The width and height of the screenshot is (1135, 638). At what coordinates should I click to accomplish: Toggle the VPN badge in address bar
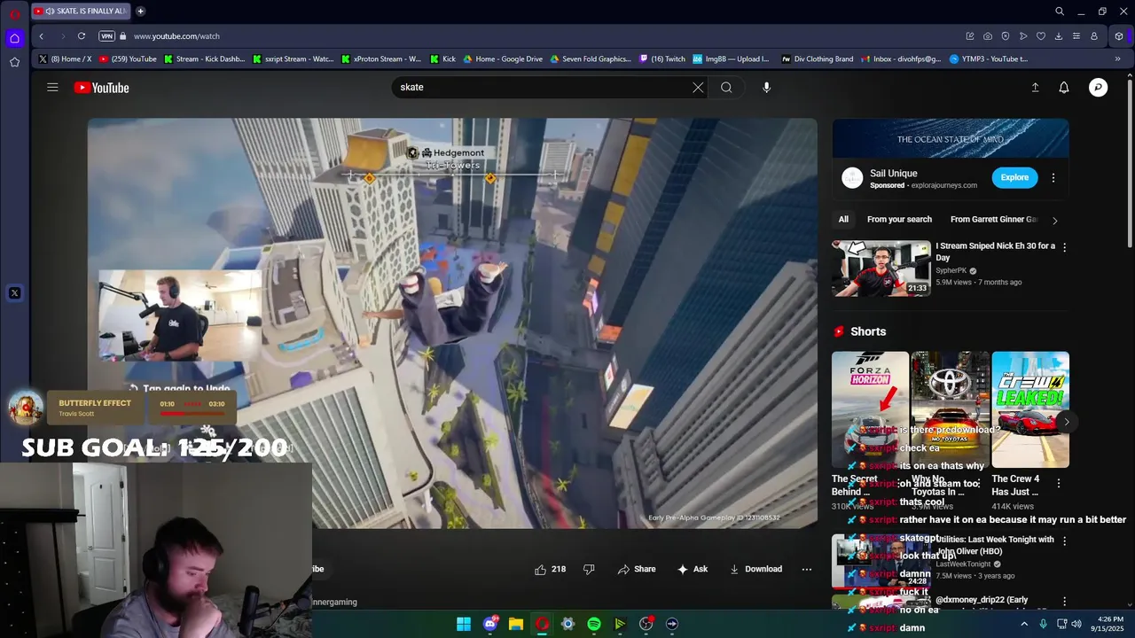point(107,36)
